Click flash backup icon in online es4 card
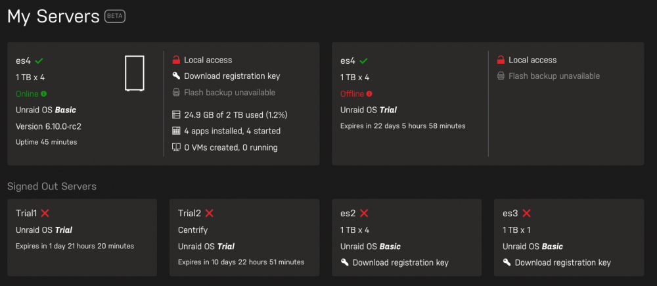Screen dimensions: 657x286 [176, 92]
